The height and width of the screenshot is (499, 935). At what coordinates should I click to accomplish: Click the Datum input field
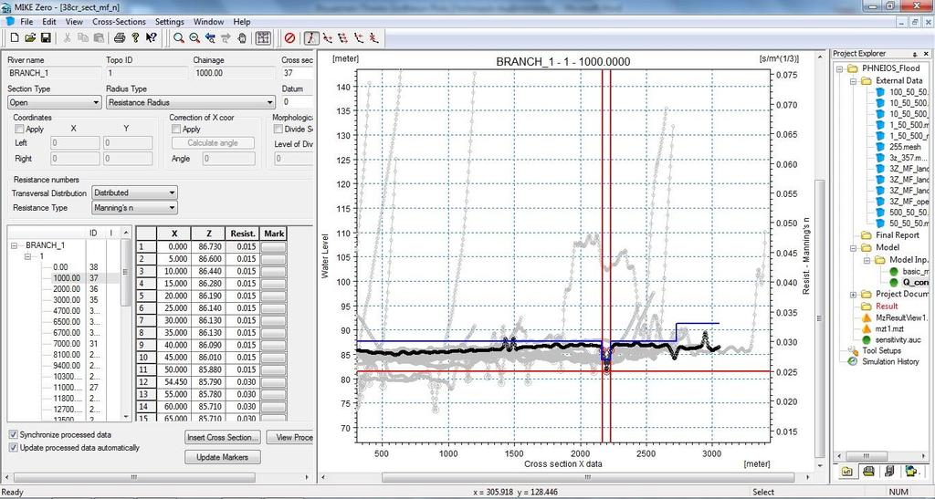(x=297, y=102)
